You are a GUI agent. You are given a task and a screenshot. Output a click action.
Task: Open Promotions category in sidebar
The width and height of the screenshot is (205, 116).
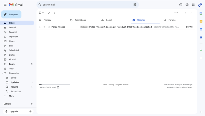[x=17, y=91]
